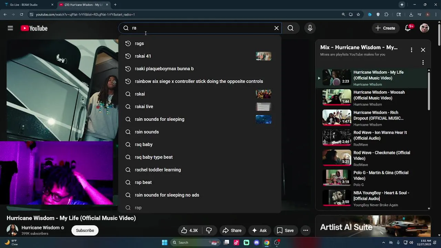Open OBS Studio from the taskbar
Screen dimensions: 441x248
(277, 242)
